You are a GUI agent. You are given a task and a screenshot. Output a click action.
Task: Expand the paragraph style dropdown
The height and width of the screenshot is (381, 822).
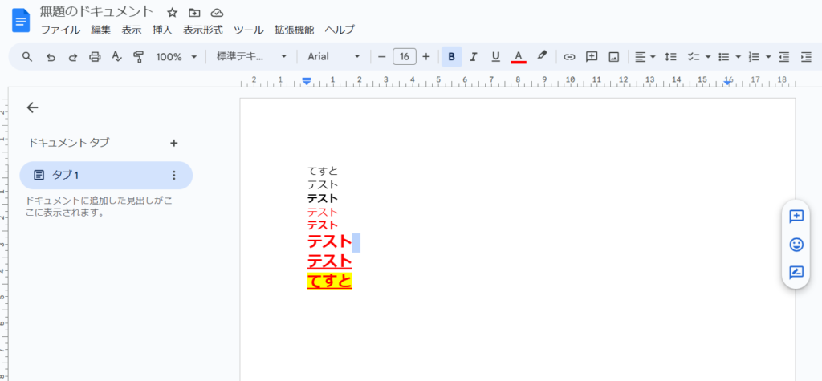click(x=251, y=57)
